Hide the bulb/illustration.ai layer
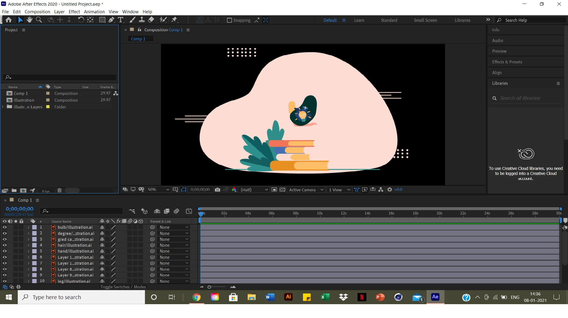The image size is (568, 318). coord(4,227)
